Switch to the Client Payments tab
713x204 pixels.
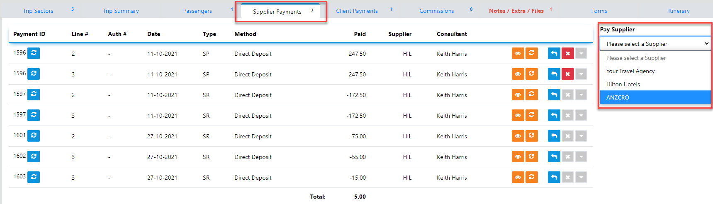click(x=357, y=11)
